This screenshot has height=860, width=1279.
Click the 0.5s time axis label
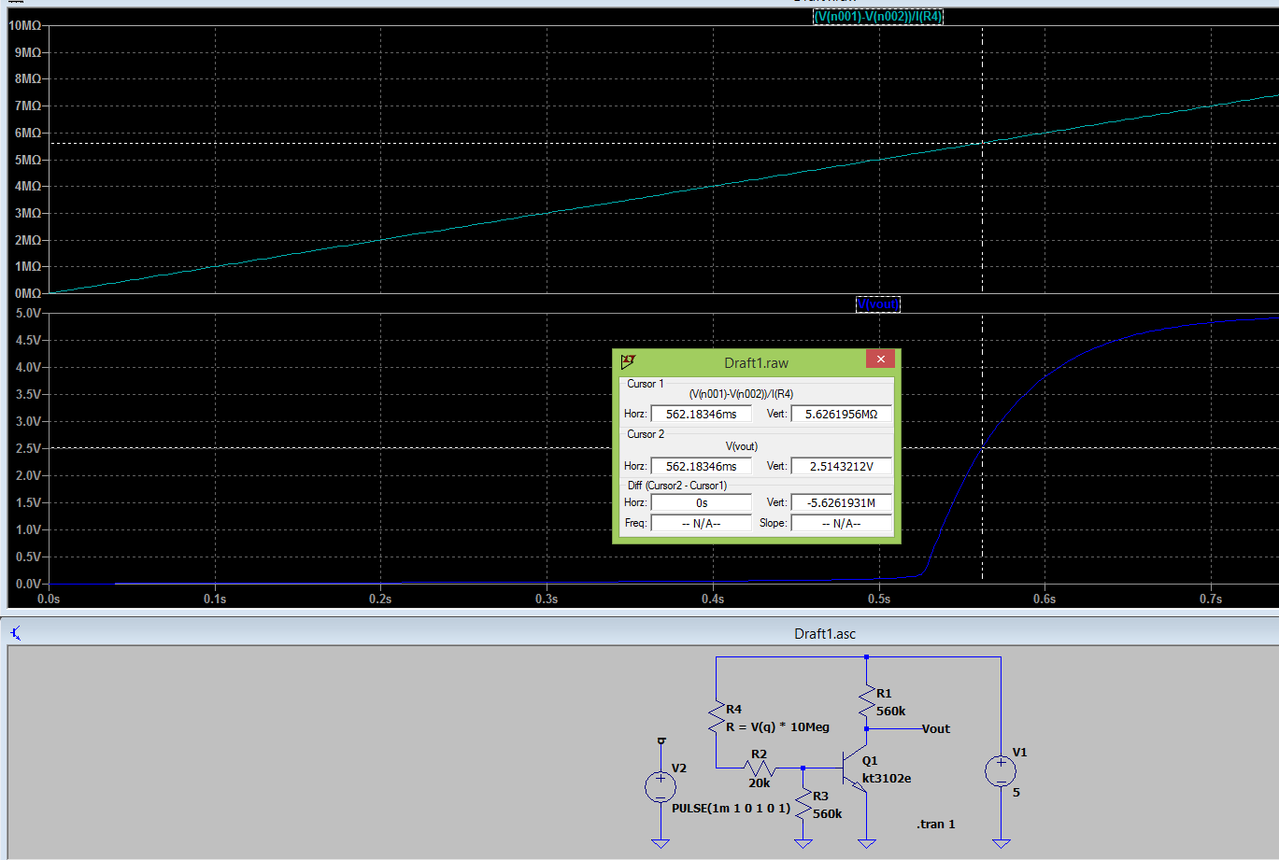[x=879, y=599]
